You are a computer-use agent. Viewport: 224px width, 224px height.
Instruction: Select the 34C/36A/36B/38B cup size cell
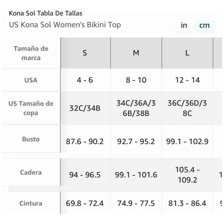point(136,108)
